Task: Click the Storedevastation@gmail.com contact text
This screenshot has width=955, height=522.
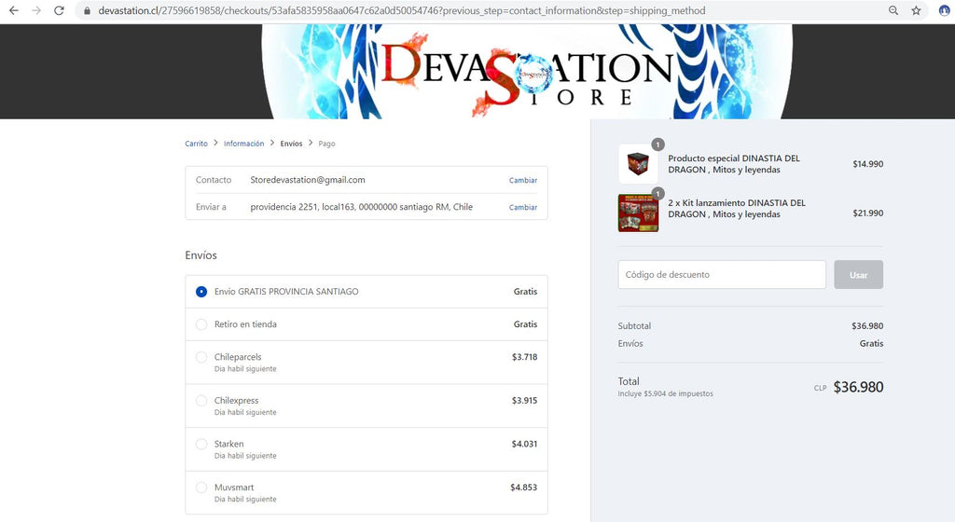Action: (308, 180)
